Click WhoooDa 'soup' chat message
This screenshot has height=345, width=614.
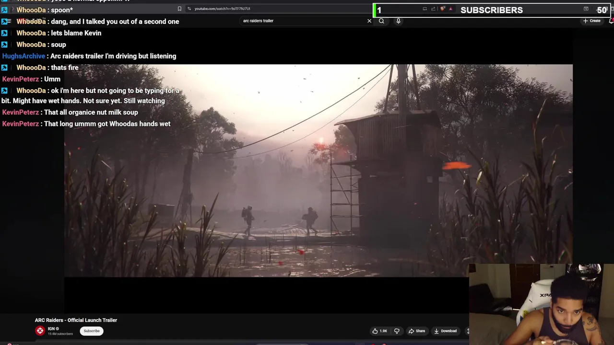point(34,45)
